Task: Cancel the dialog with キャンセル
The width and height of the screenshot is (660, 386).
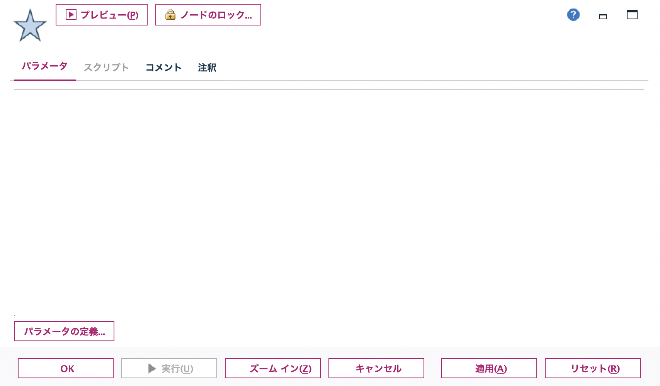Action: pos(376,368)
